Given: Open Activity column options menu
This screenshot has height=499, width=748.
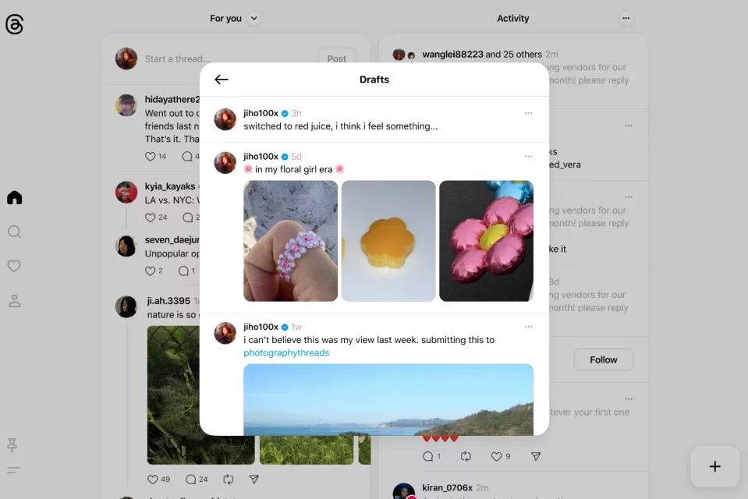Looking at the screenshot, I should pyautogui.click(x=626, y=18).
